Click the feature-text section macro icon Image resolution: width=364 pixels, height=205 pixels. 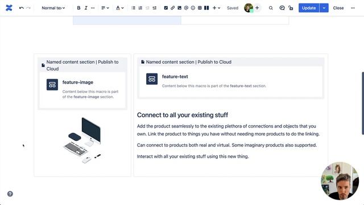(152, 79)
